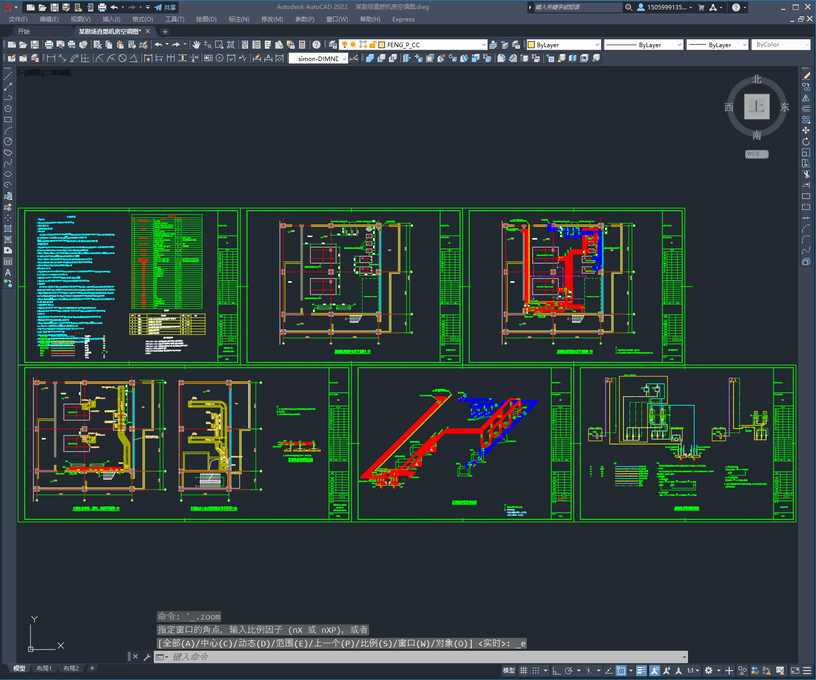816x680 pixels.
Task: Open the 视图(V) menu
Action: coord(80,19)
